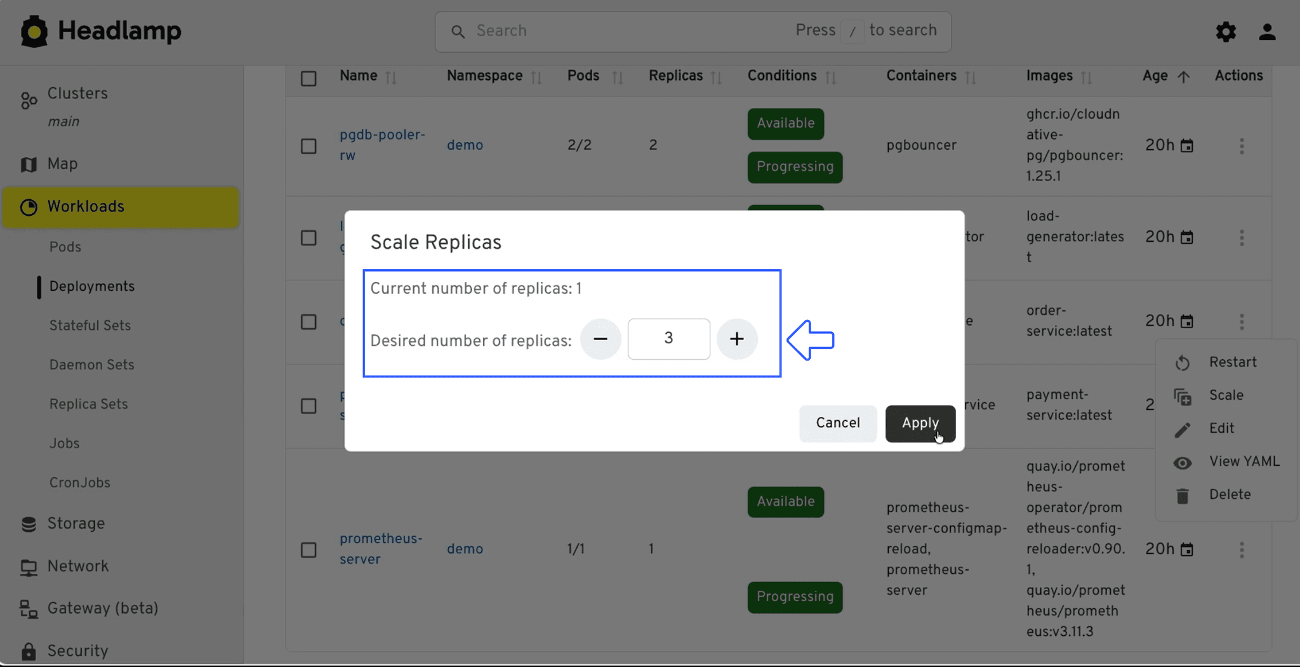This screenshot has width=1300, height=667.
Task: Check the pgdb-pooler-rw row checkbox
Action: pyautogui.click(x=308, y=146)
